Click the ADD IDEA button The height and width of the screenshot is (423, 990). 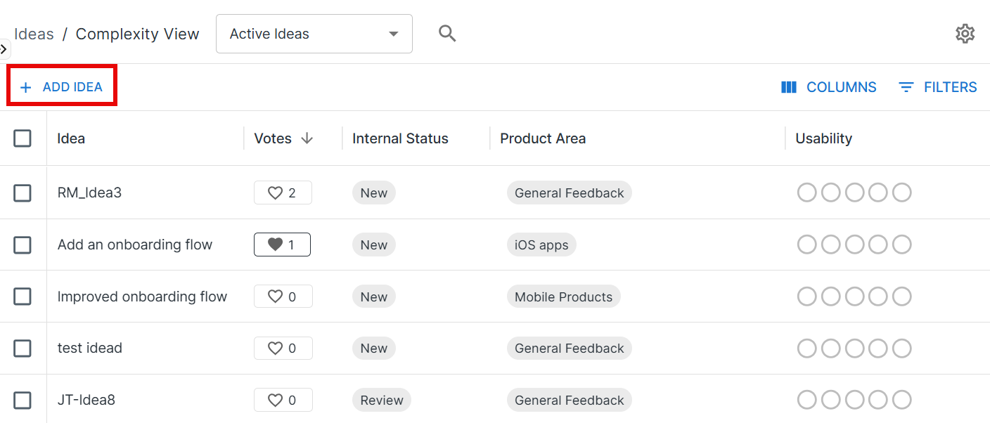coord(61,85)
